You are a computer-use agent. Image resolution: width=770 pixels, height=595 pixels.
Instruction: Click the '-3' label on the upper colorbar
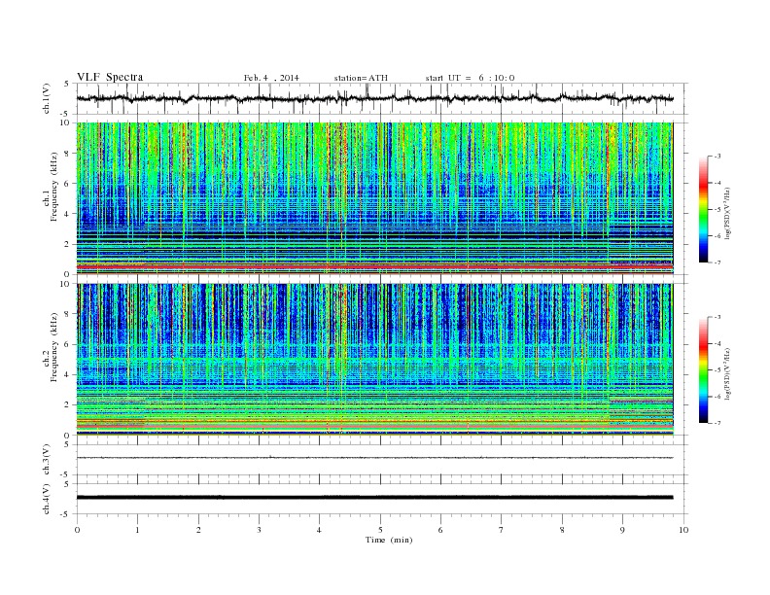coord(717,157)
